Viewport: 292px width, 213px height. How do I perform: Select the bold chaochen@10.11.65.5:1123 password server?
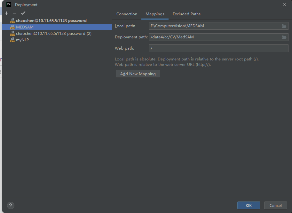51,21
